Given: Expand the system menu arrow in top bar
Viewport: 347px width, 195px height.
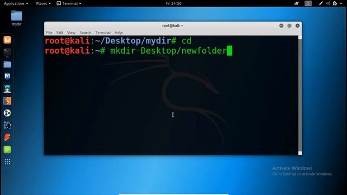Looking at the screenshot, I should 341,3.
